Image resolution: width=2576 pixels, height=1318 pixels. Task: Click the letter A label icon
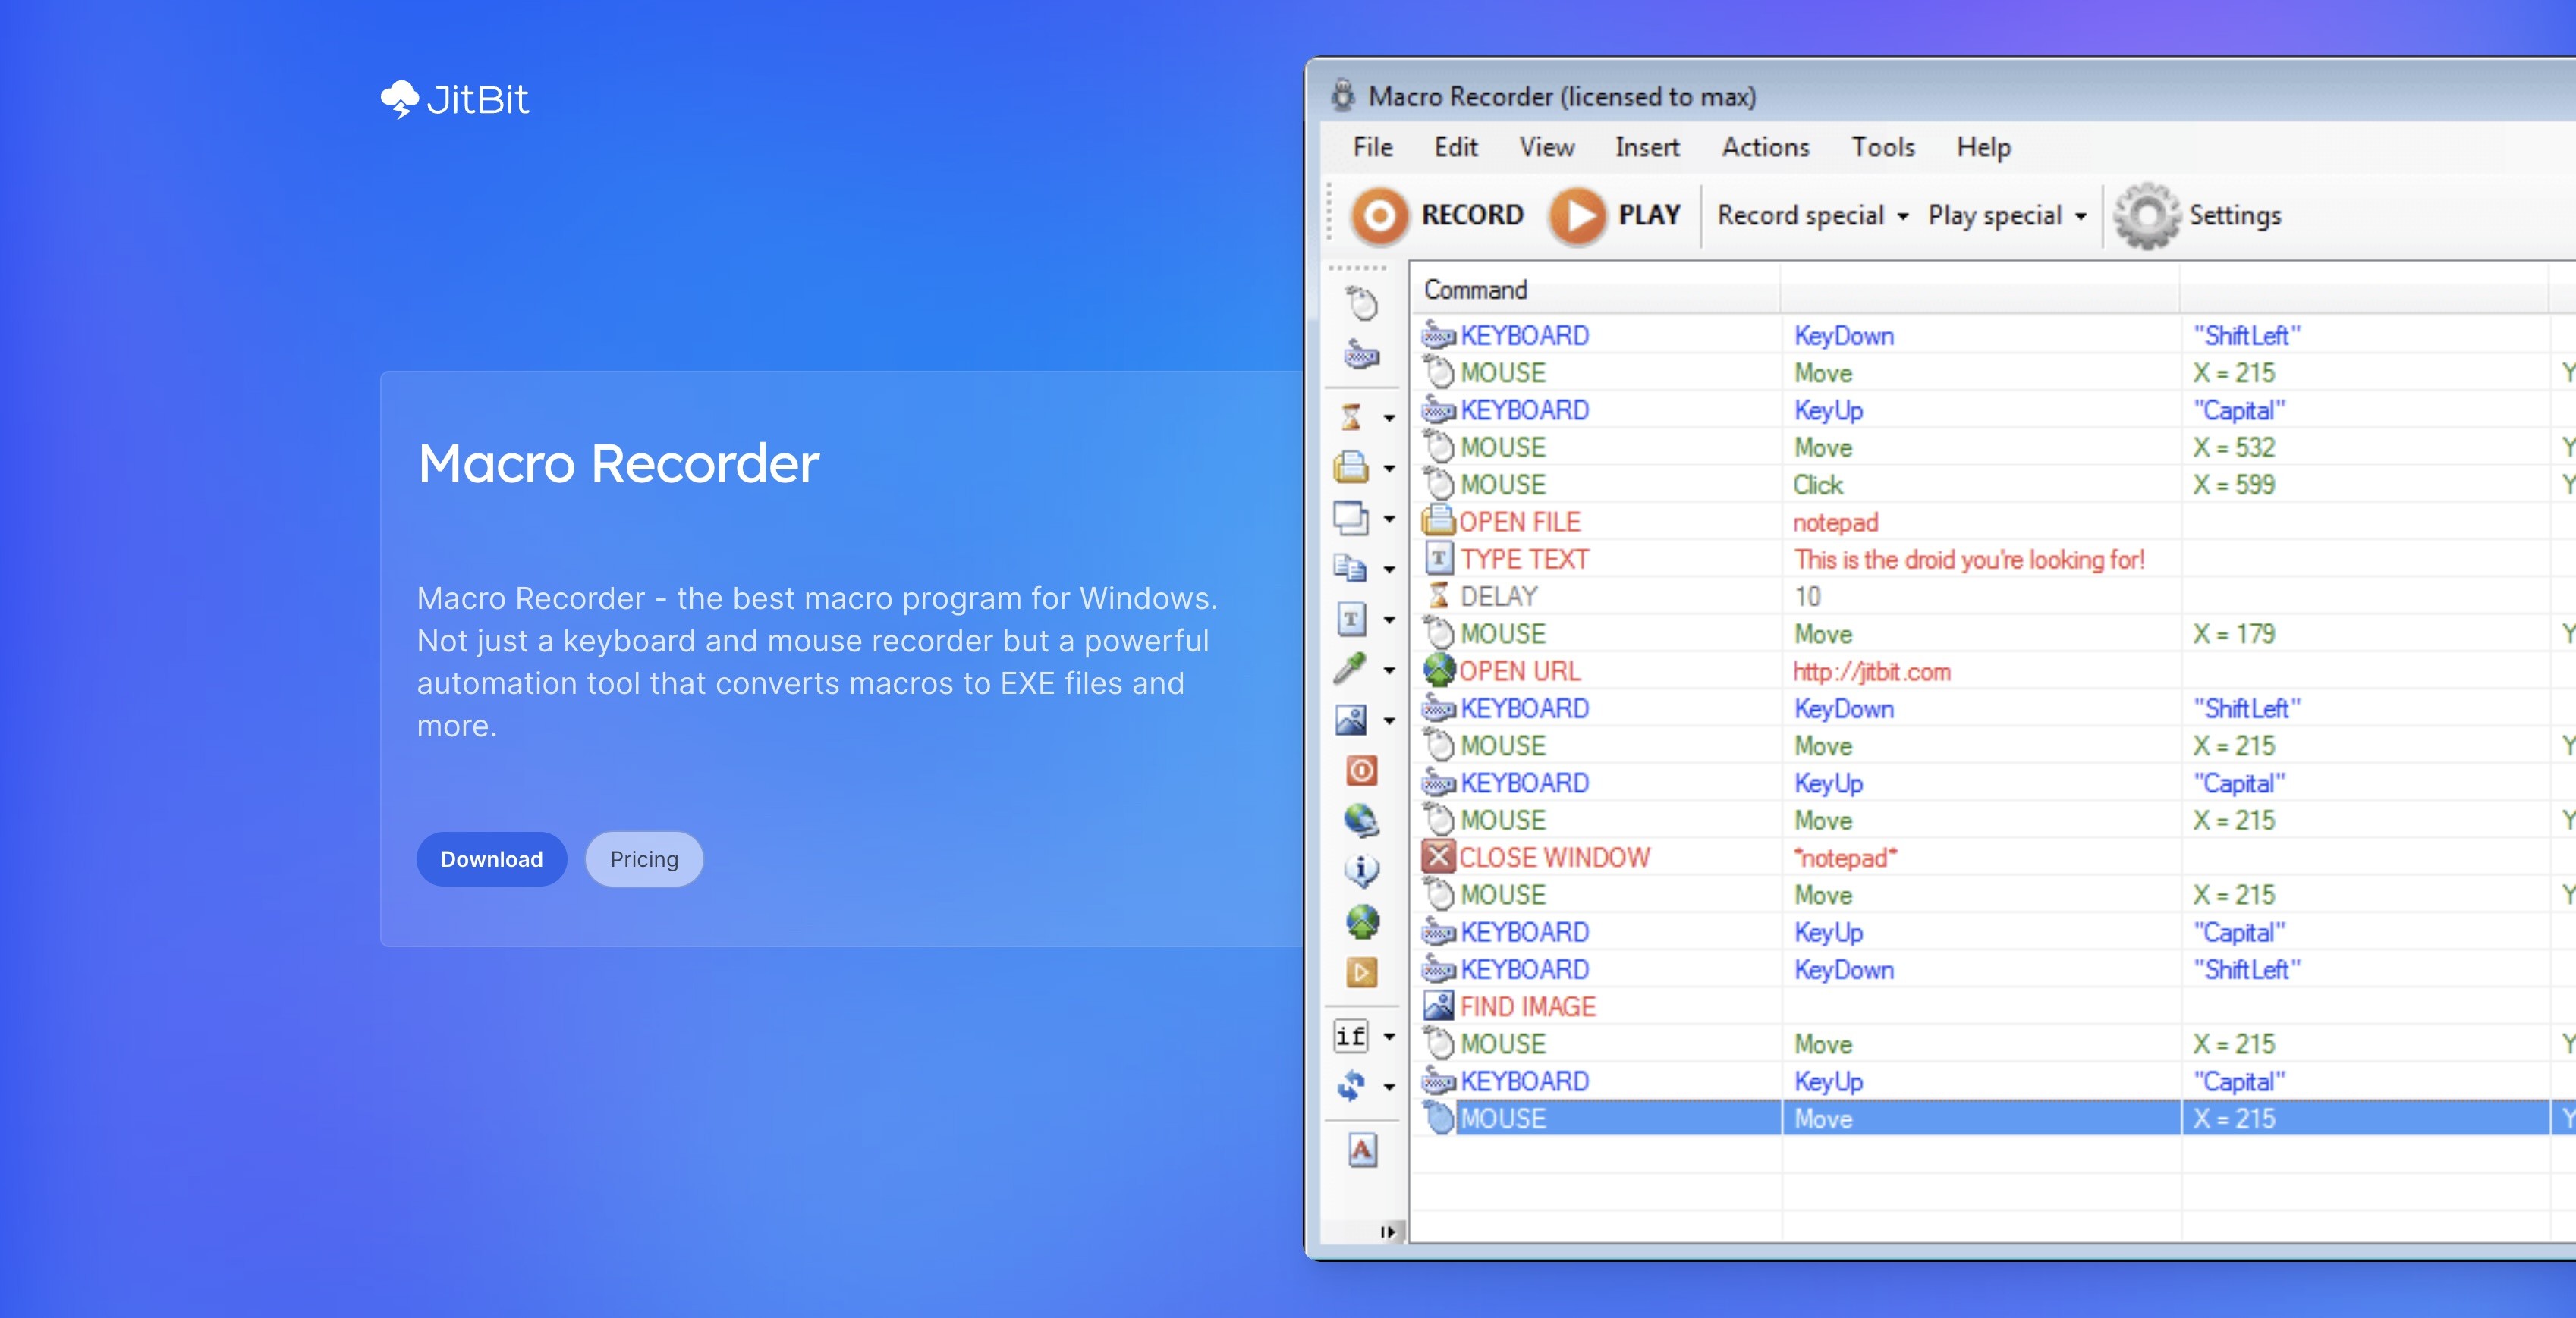point(1361,1150)
